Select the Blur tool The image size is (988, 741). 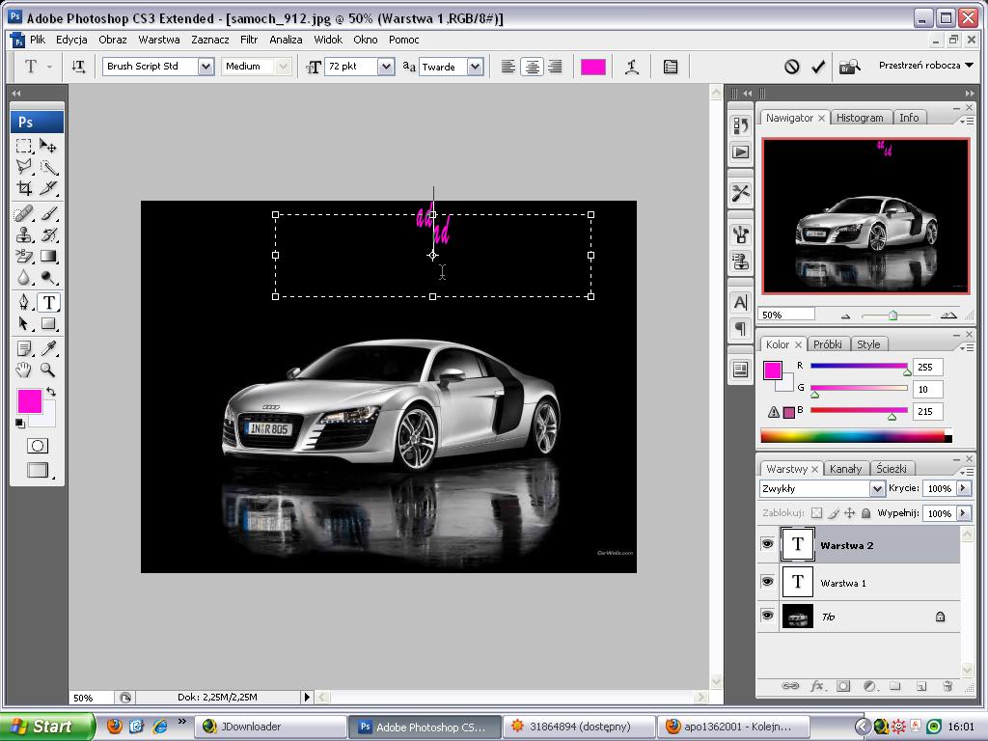tap(24, 277)
